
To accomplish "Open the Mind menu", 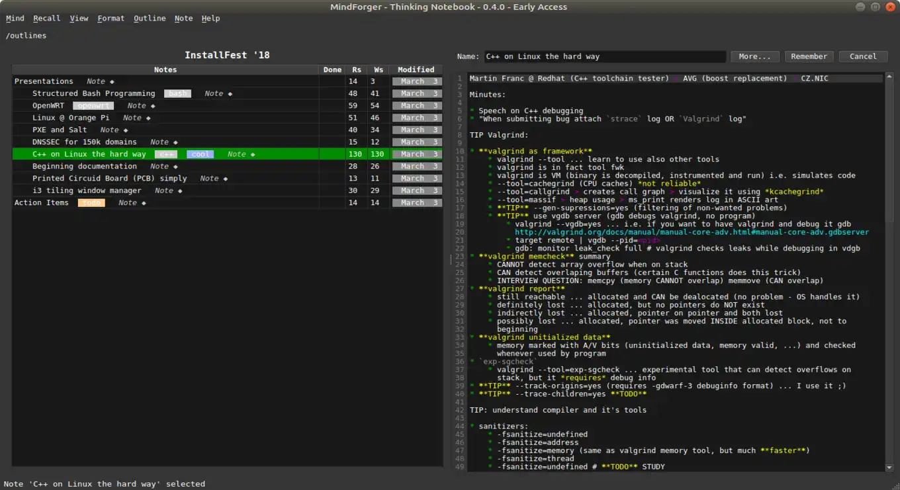I will pos(15,19).
